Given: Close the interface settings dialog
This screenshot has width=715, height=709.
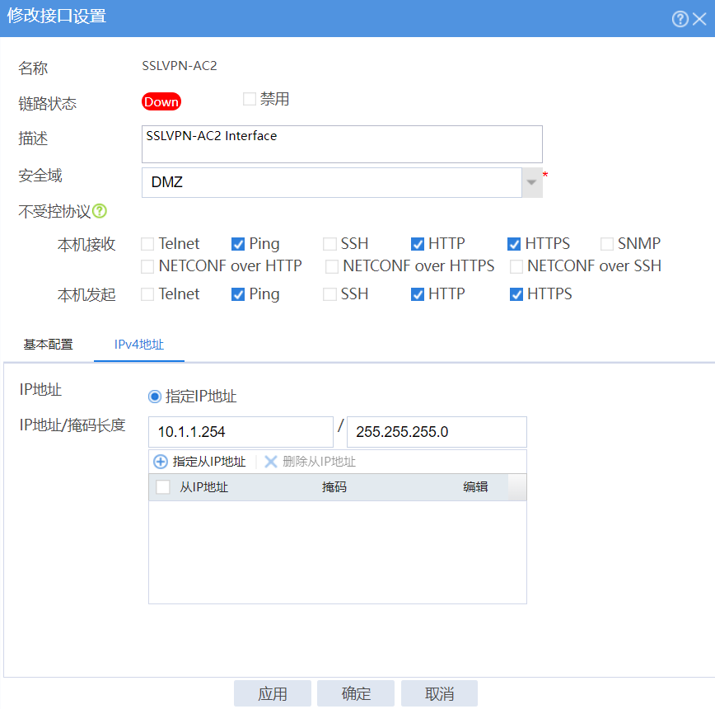Looking at the screenshot, I should [699, 19].
